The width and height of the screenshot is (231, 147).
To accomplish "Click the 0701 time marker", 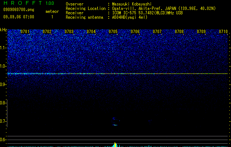I will (25, 32).
